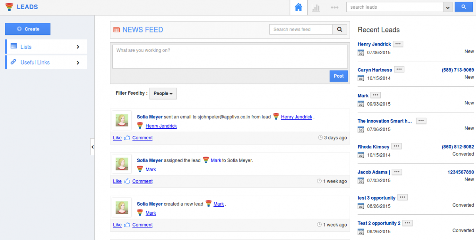This screenshot has height=240, width=476.
Task: Click the three-dots more options icon in top bar
Action: 334,8
